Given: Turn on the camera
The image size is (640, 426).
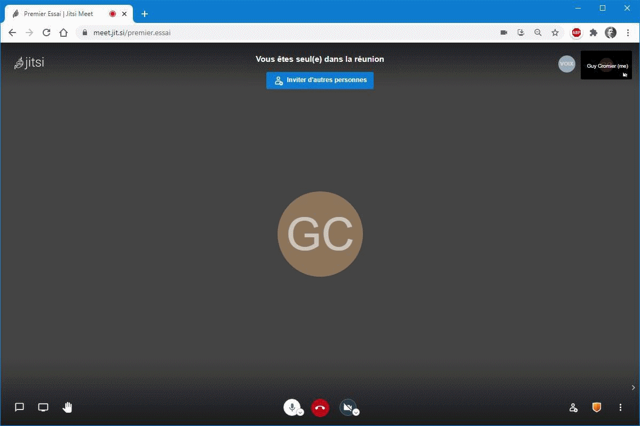Looking at the screenshot, I should pos(347,407).
